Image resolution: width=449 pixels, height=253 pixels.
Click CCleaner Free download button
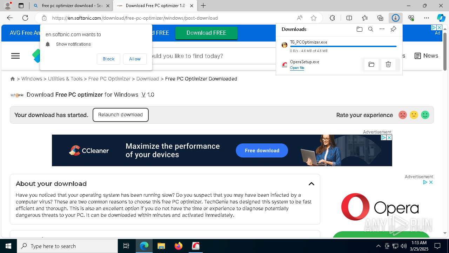tap(262, 150)
